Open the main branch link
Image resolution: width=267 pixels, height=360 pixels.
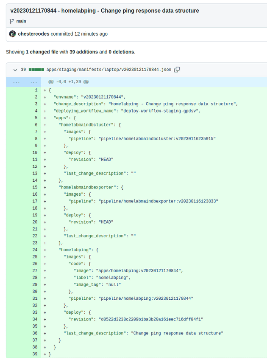[22, 21]
